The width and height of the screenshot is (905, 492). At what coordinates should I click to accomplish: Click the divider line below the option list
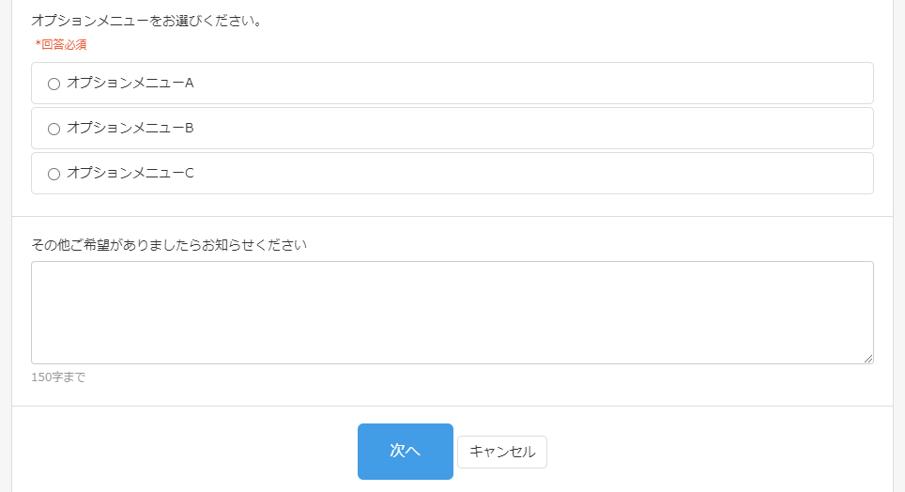click(451, 216)
